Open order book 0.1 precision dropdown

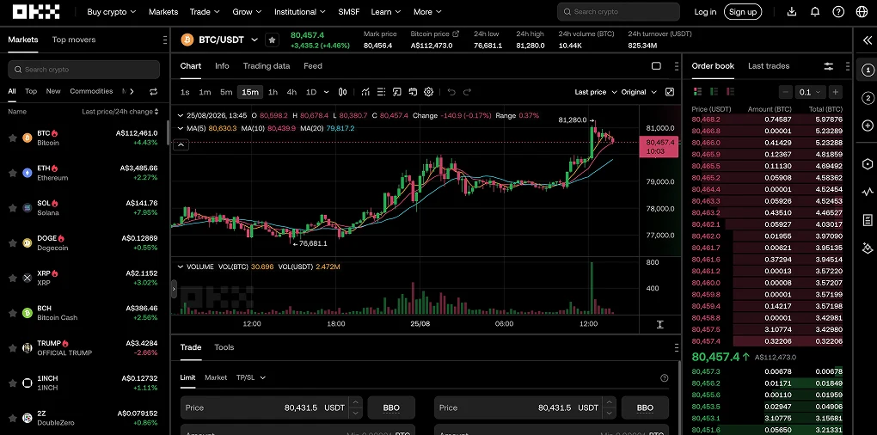pyautogui.click(x=810, y=92)
